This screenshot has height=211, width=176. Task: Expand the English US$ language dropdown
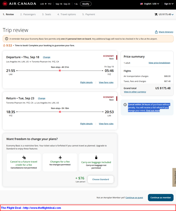(152, 4)
